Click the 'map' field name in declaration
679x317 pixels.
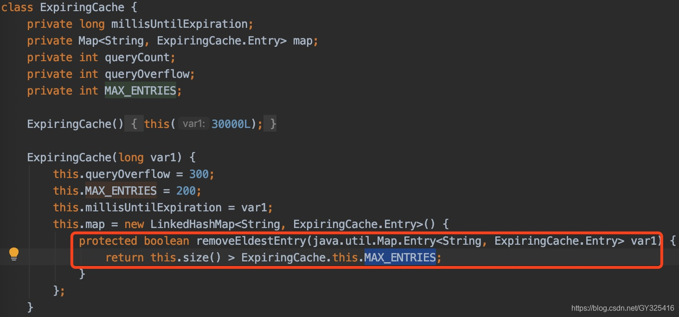303,41
